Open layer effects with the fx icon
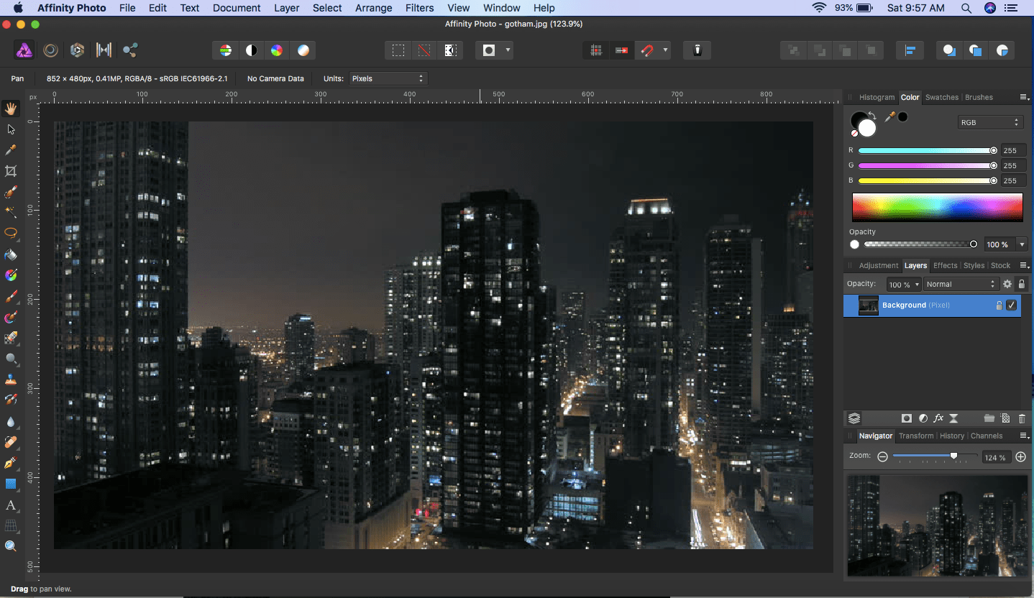Image resolution: width=1034 pixels, height=598 pixels. point(938,418)
